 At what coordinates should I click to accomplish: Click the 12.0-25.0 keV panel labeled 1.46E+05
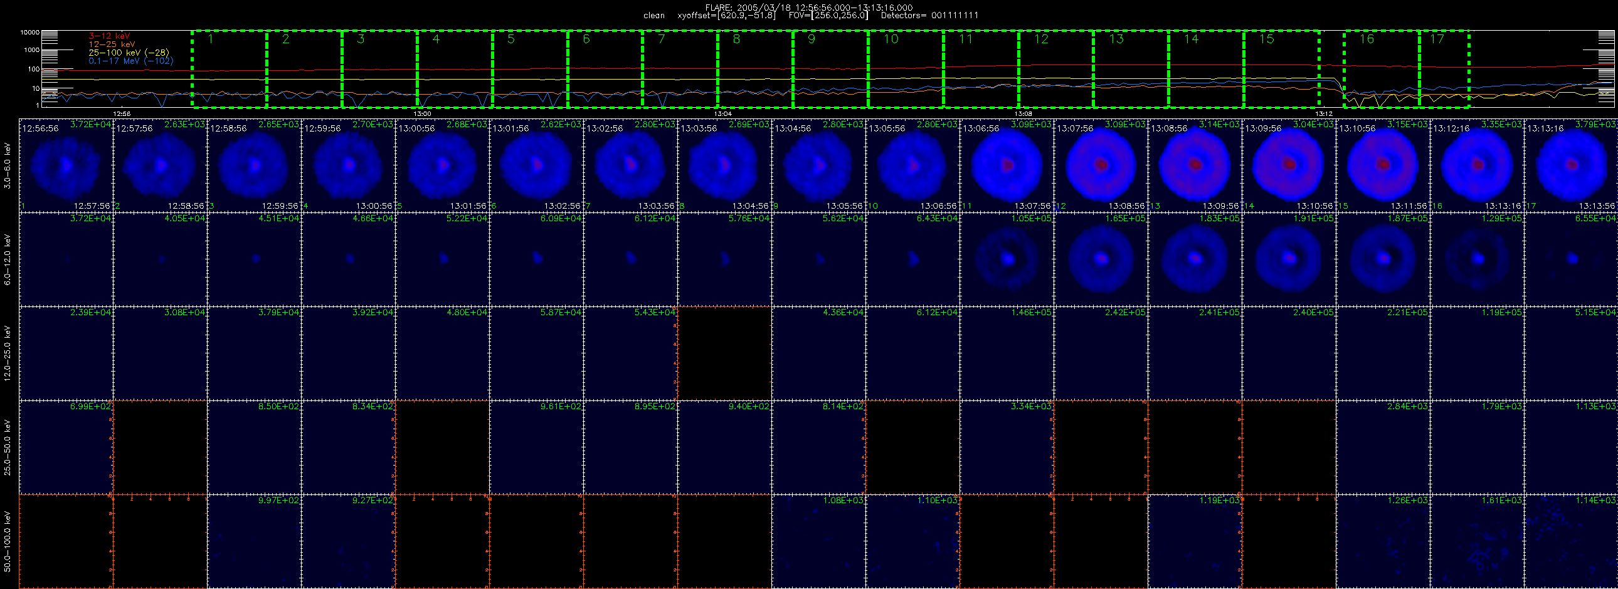(1007, 353)
